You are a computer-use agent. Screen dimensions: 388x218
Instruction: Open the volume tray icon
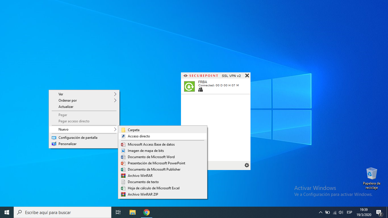341,212
